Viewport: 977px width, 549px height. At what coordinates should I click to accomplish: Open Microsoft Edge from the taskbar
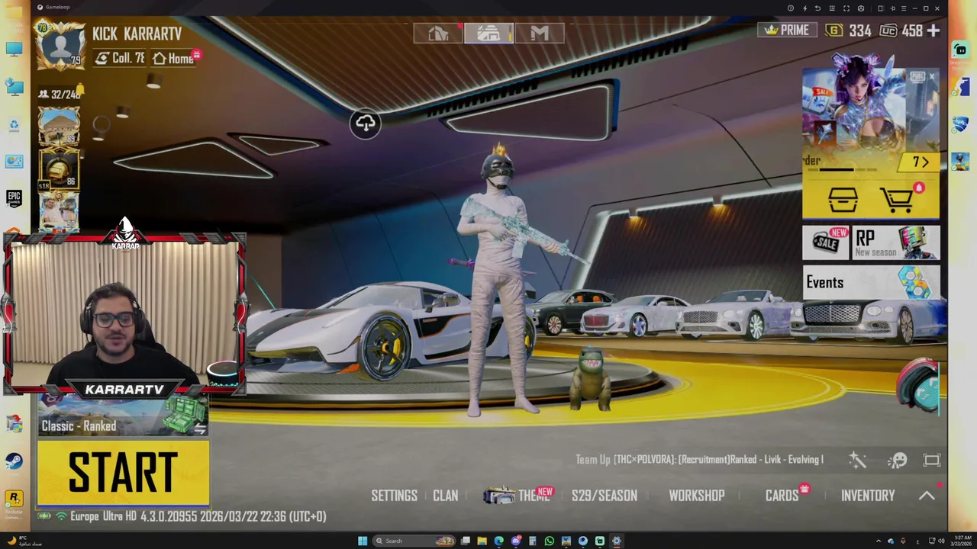pos(498,541)
